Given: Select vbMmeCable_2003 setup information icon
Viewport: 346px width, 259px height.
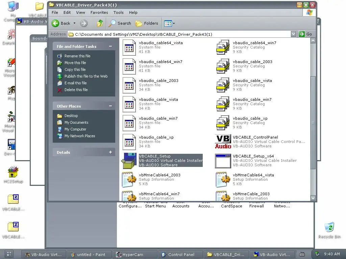Looking at the screenshot, I should point(223,196).
